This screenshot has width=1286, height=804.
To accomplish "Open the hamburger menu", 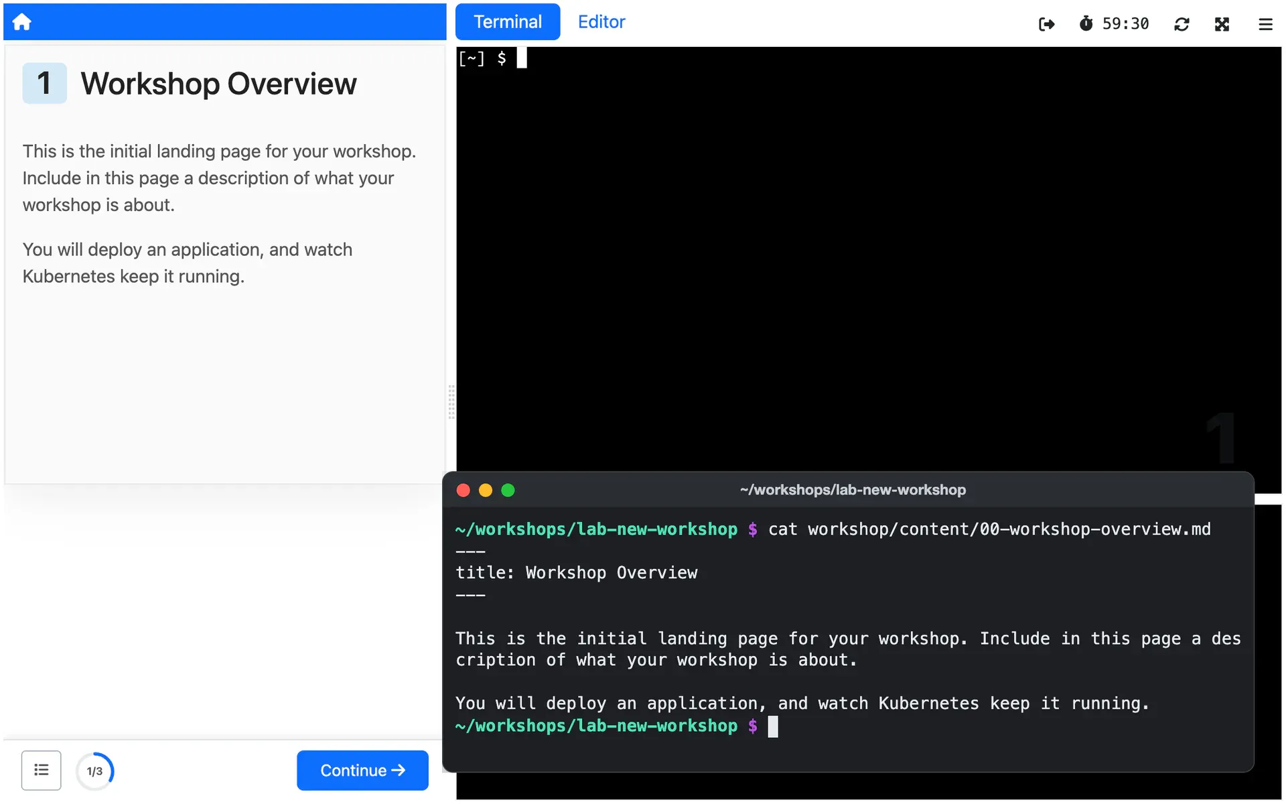I will 1265,24.
